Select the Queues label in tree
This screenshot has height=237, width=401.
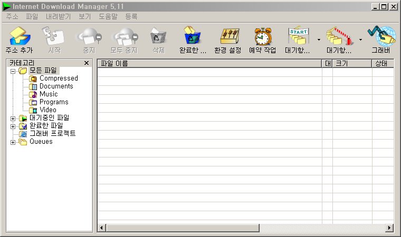click(41, 142)
